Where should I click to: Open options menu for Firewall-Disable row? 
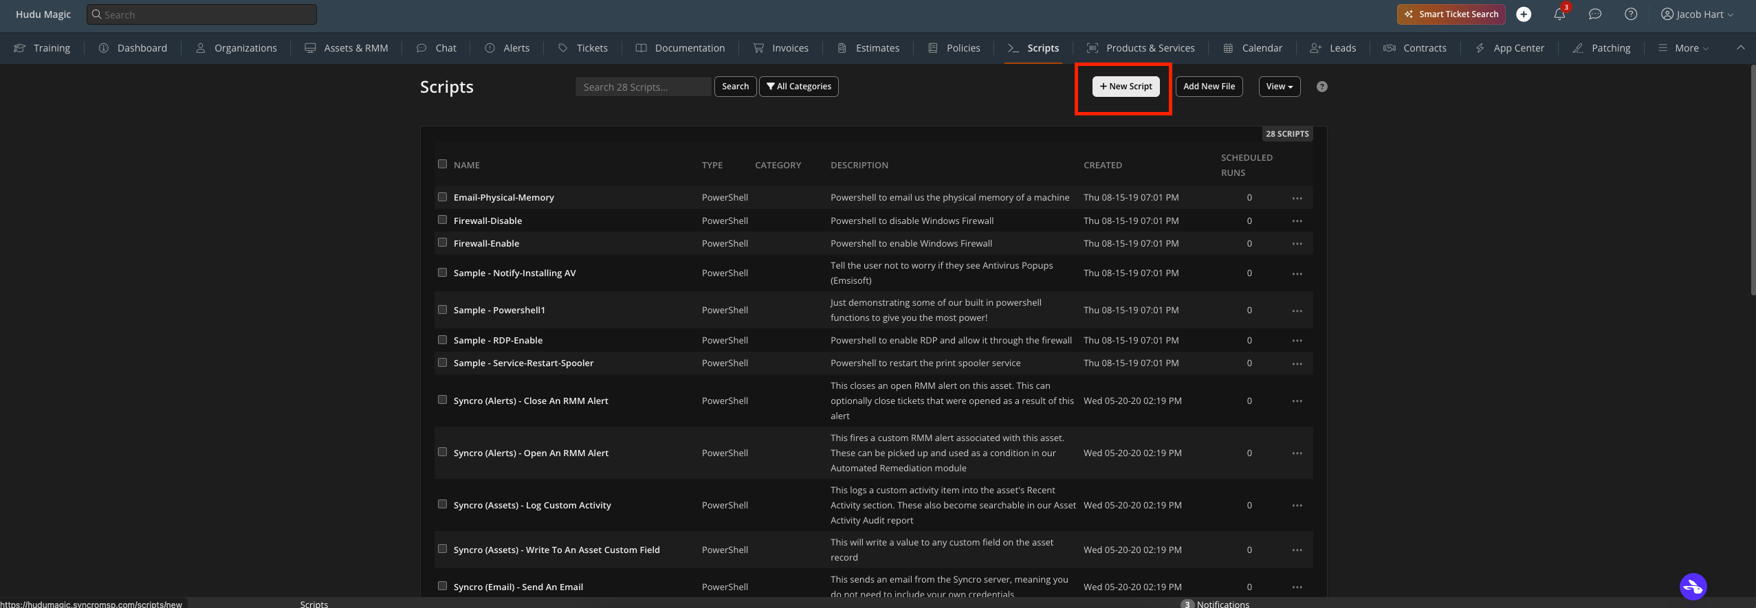pyautogui.click(x=1297, y=221)
